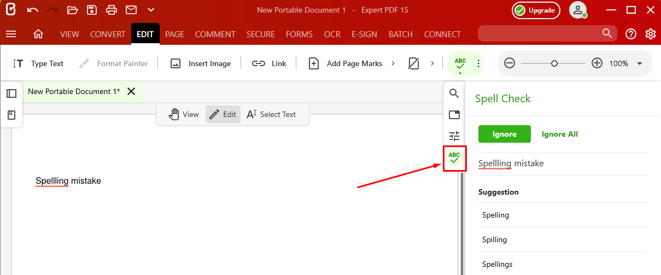Image resolution: width=661 pixels, height=275 pixels.
Task: Adjust the zoom slider handle
Action: click(554, 63)
